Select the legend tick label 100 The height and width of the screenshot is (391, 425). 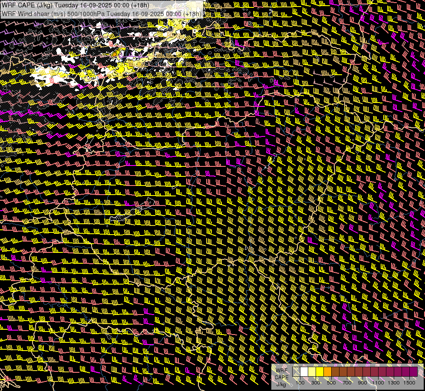[x=300, y=383]
